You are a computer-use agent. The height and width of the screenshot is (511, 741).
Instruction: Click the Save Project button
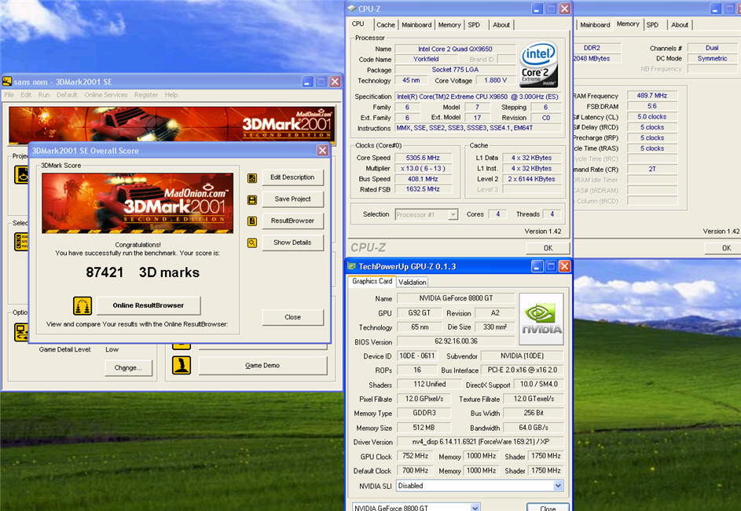pyautogui.click(x=292, y=199)
